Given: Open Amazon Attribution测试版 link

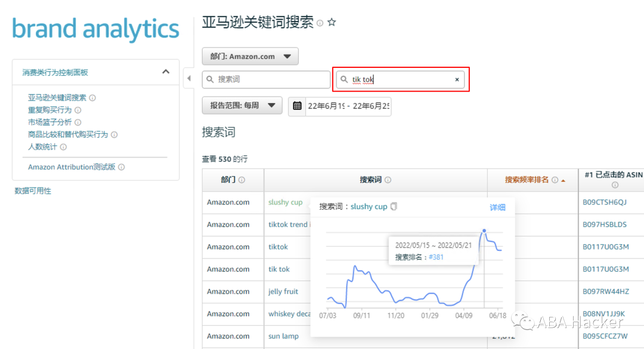Looking at the screenshot, I should pyautogui.click(x=72, y=167).
